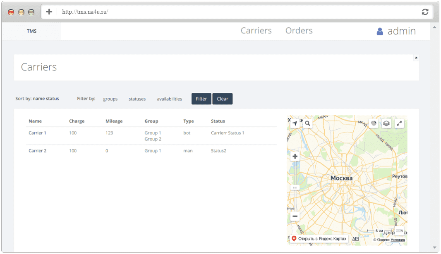This screenshot has width=441, height=254.
Task: Sort carriers by name
Action: (x=38, y=99)
